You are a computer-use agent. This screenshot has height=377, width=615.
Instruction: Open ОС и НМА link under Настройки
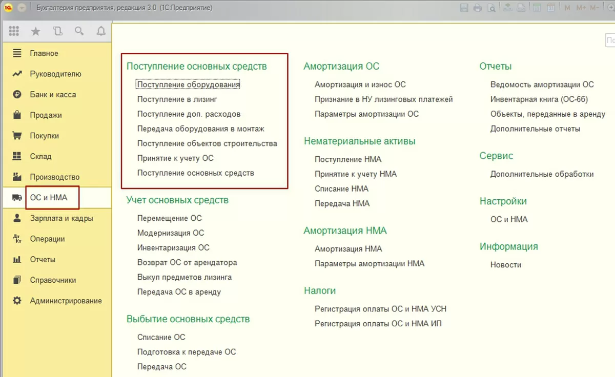[x=509, y=219]
